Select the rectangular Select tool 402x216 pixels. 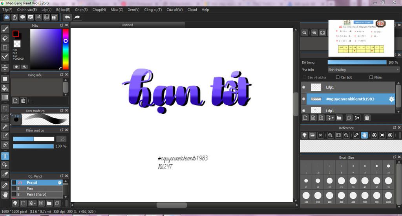[x=5, y=108]
